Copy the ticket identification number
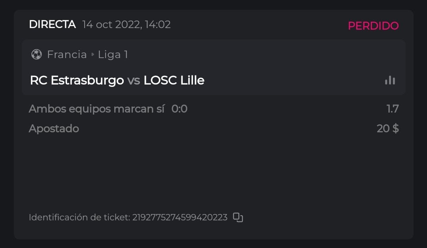Viewport: 427px width, 248px height. click(x=238, y=217)
